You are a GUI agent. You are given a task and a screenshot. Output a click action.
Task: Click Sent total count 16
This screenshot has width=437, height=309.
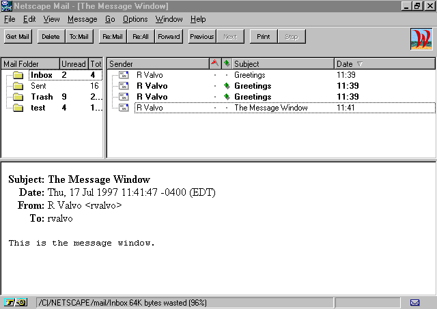[94, 86]
